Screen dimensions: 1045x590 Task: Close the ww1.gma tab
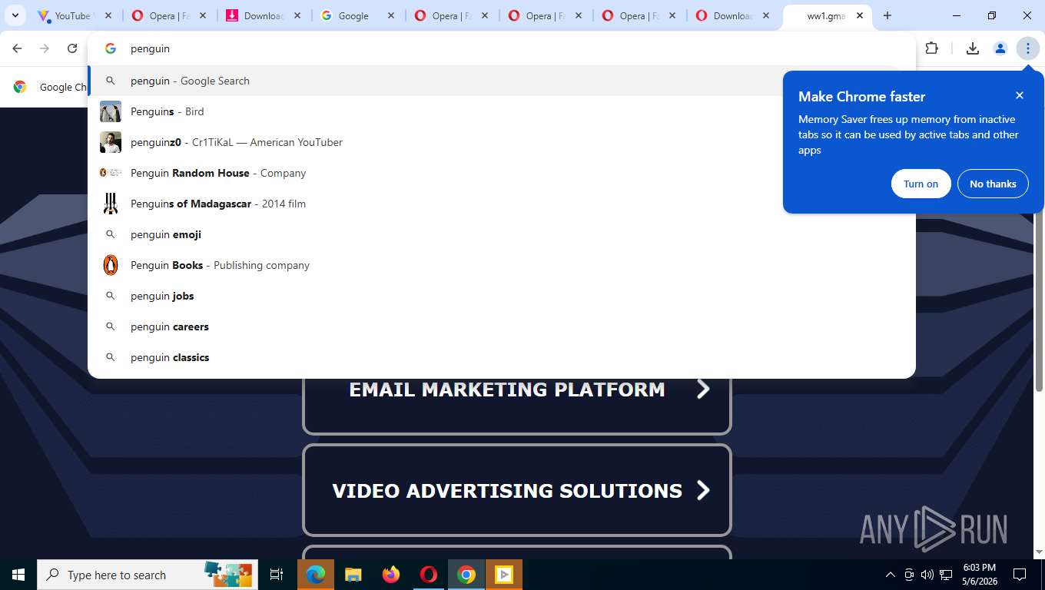coord(859,15)
